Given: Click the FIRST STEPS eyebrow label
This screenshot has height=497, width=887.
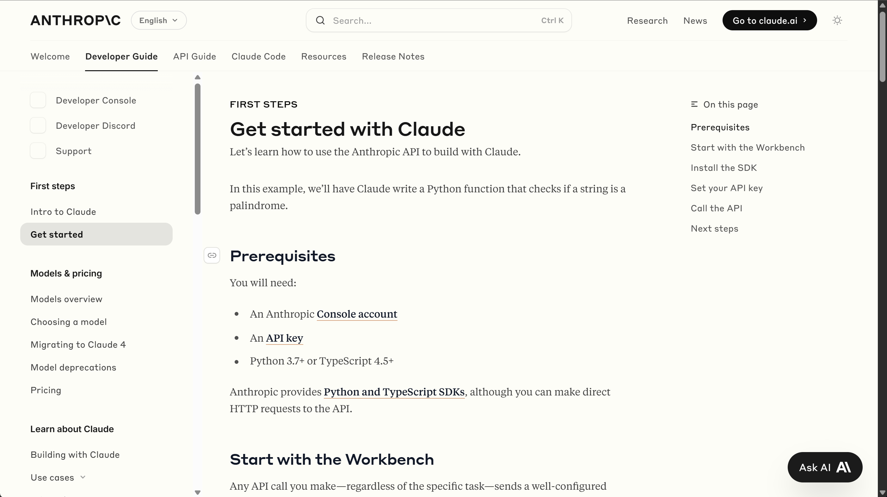Looking at the screenshot, I should coord(263,104).
